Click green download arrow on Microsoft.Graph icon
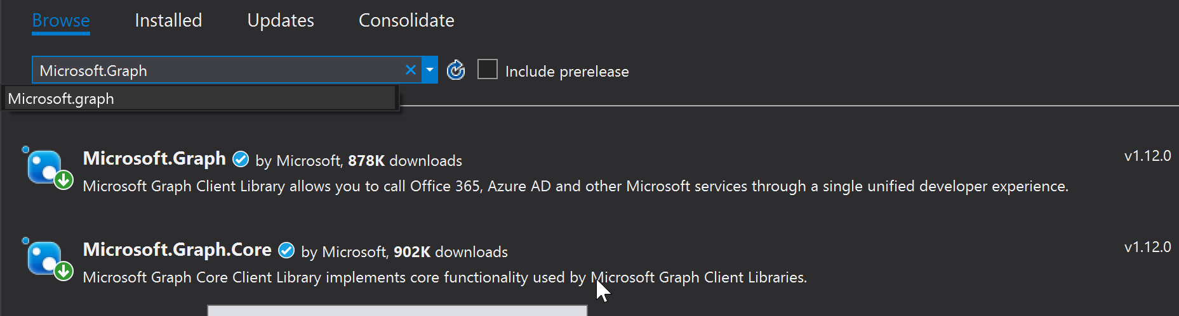Image resolution: width=1179 pixels, height=316 pixels. (x=63, y=180)
